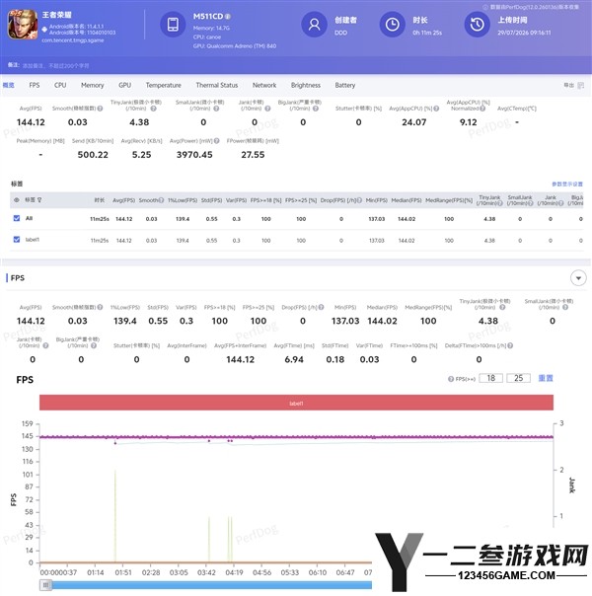Click help icon under overview SmallJank label
The image size is (592, 596).
pyautogui.click(x=216, y=109)
